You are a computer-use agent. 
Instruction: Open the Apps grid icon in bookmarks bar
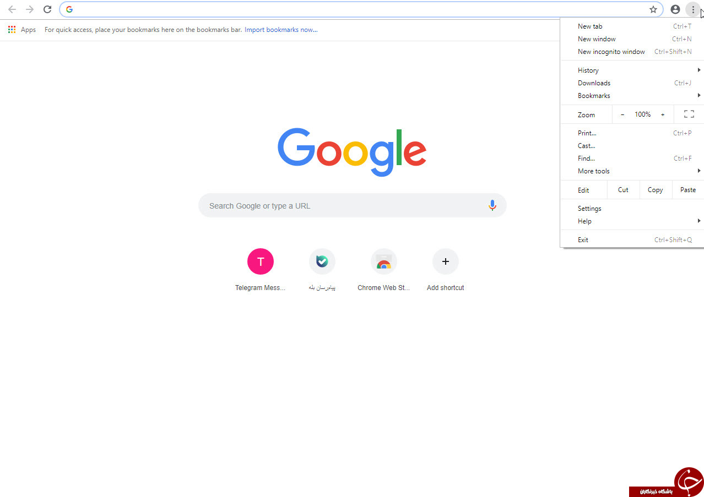[x=12, y=30]
